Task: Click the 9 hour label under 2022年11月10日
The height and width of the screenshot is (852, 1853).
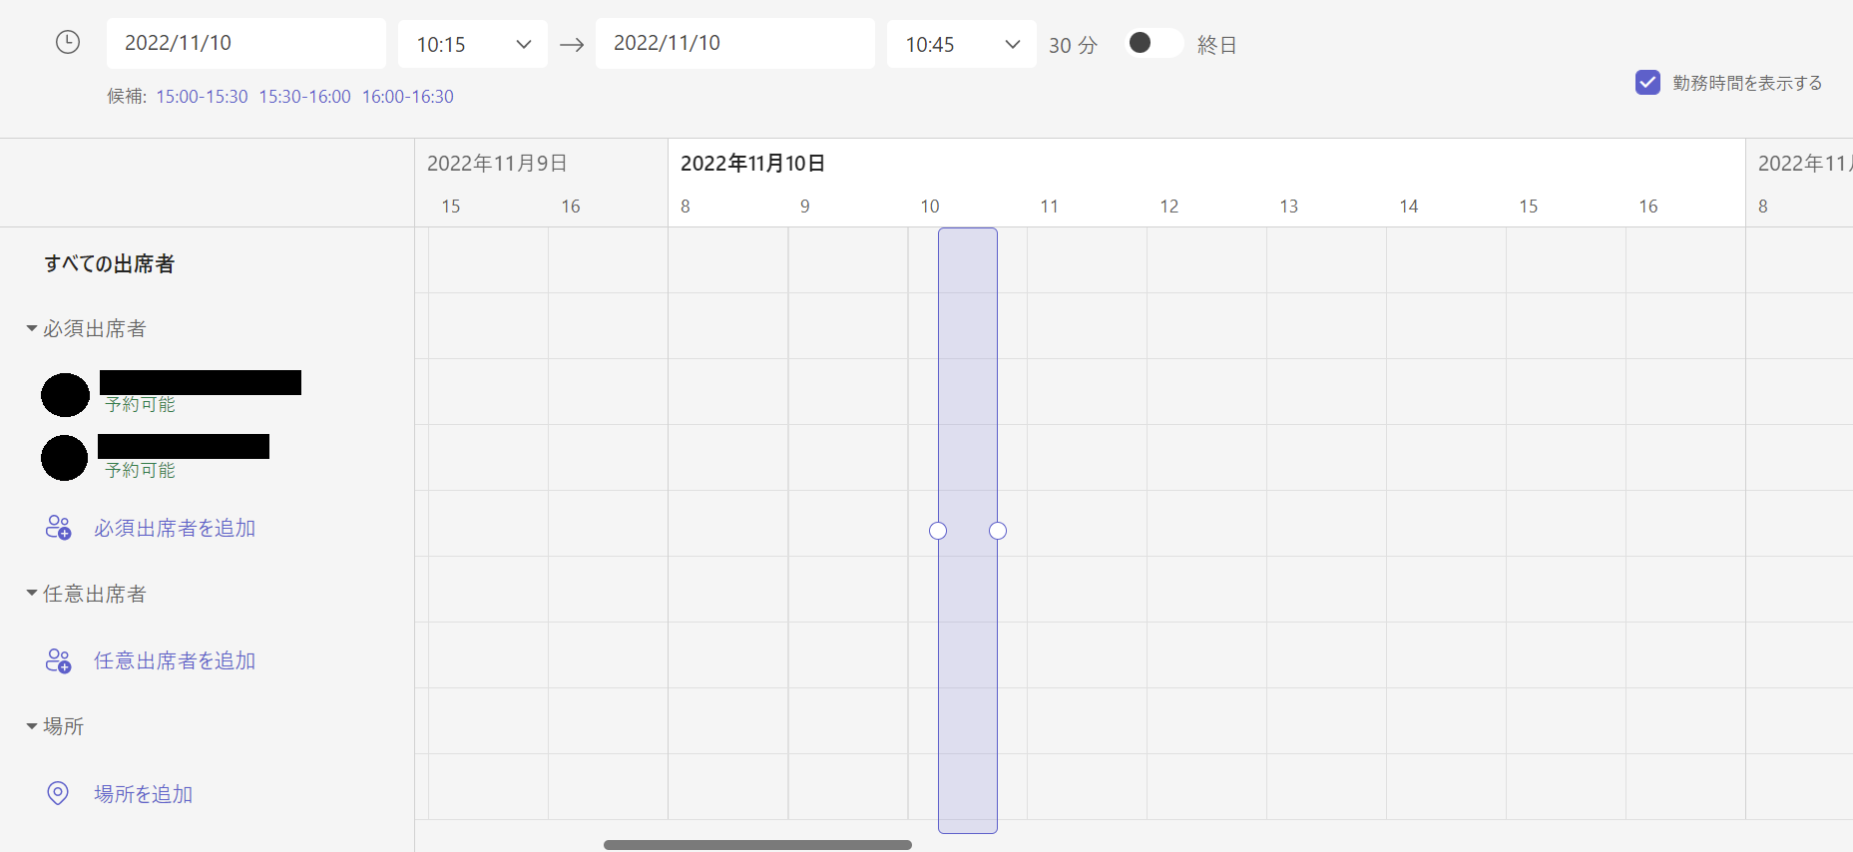Action: (805, 207)
